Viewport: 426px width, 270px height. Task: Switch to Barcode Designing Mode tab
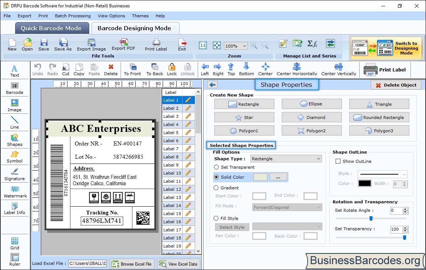point(135,28)
